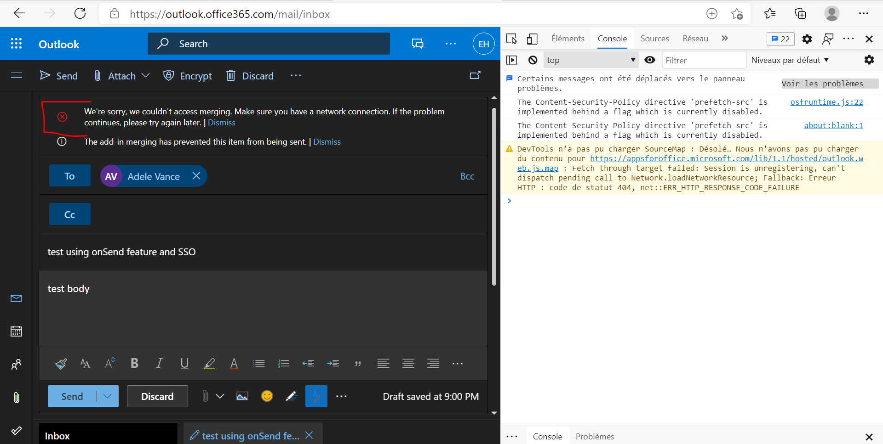This screenshot has width=883, height=444.
Task: Toggle numbered list
Action: pos(284,364)
